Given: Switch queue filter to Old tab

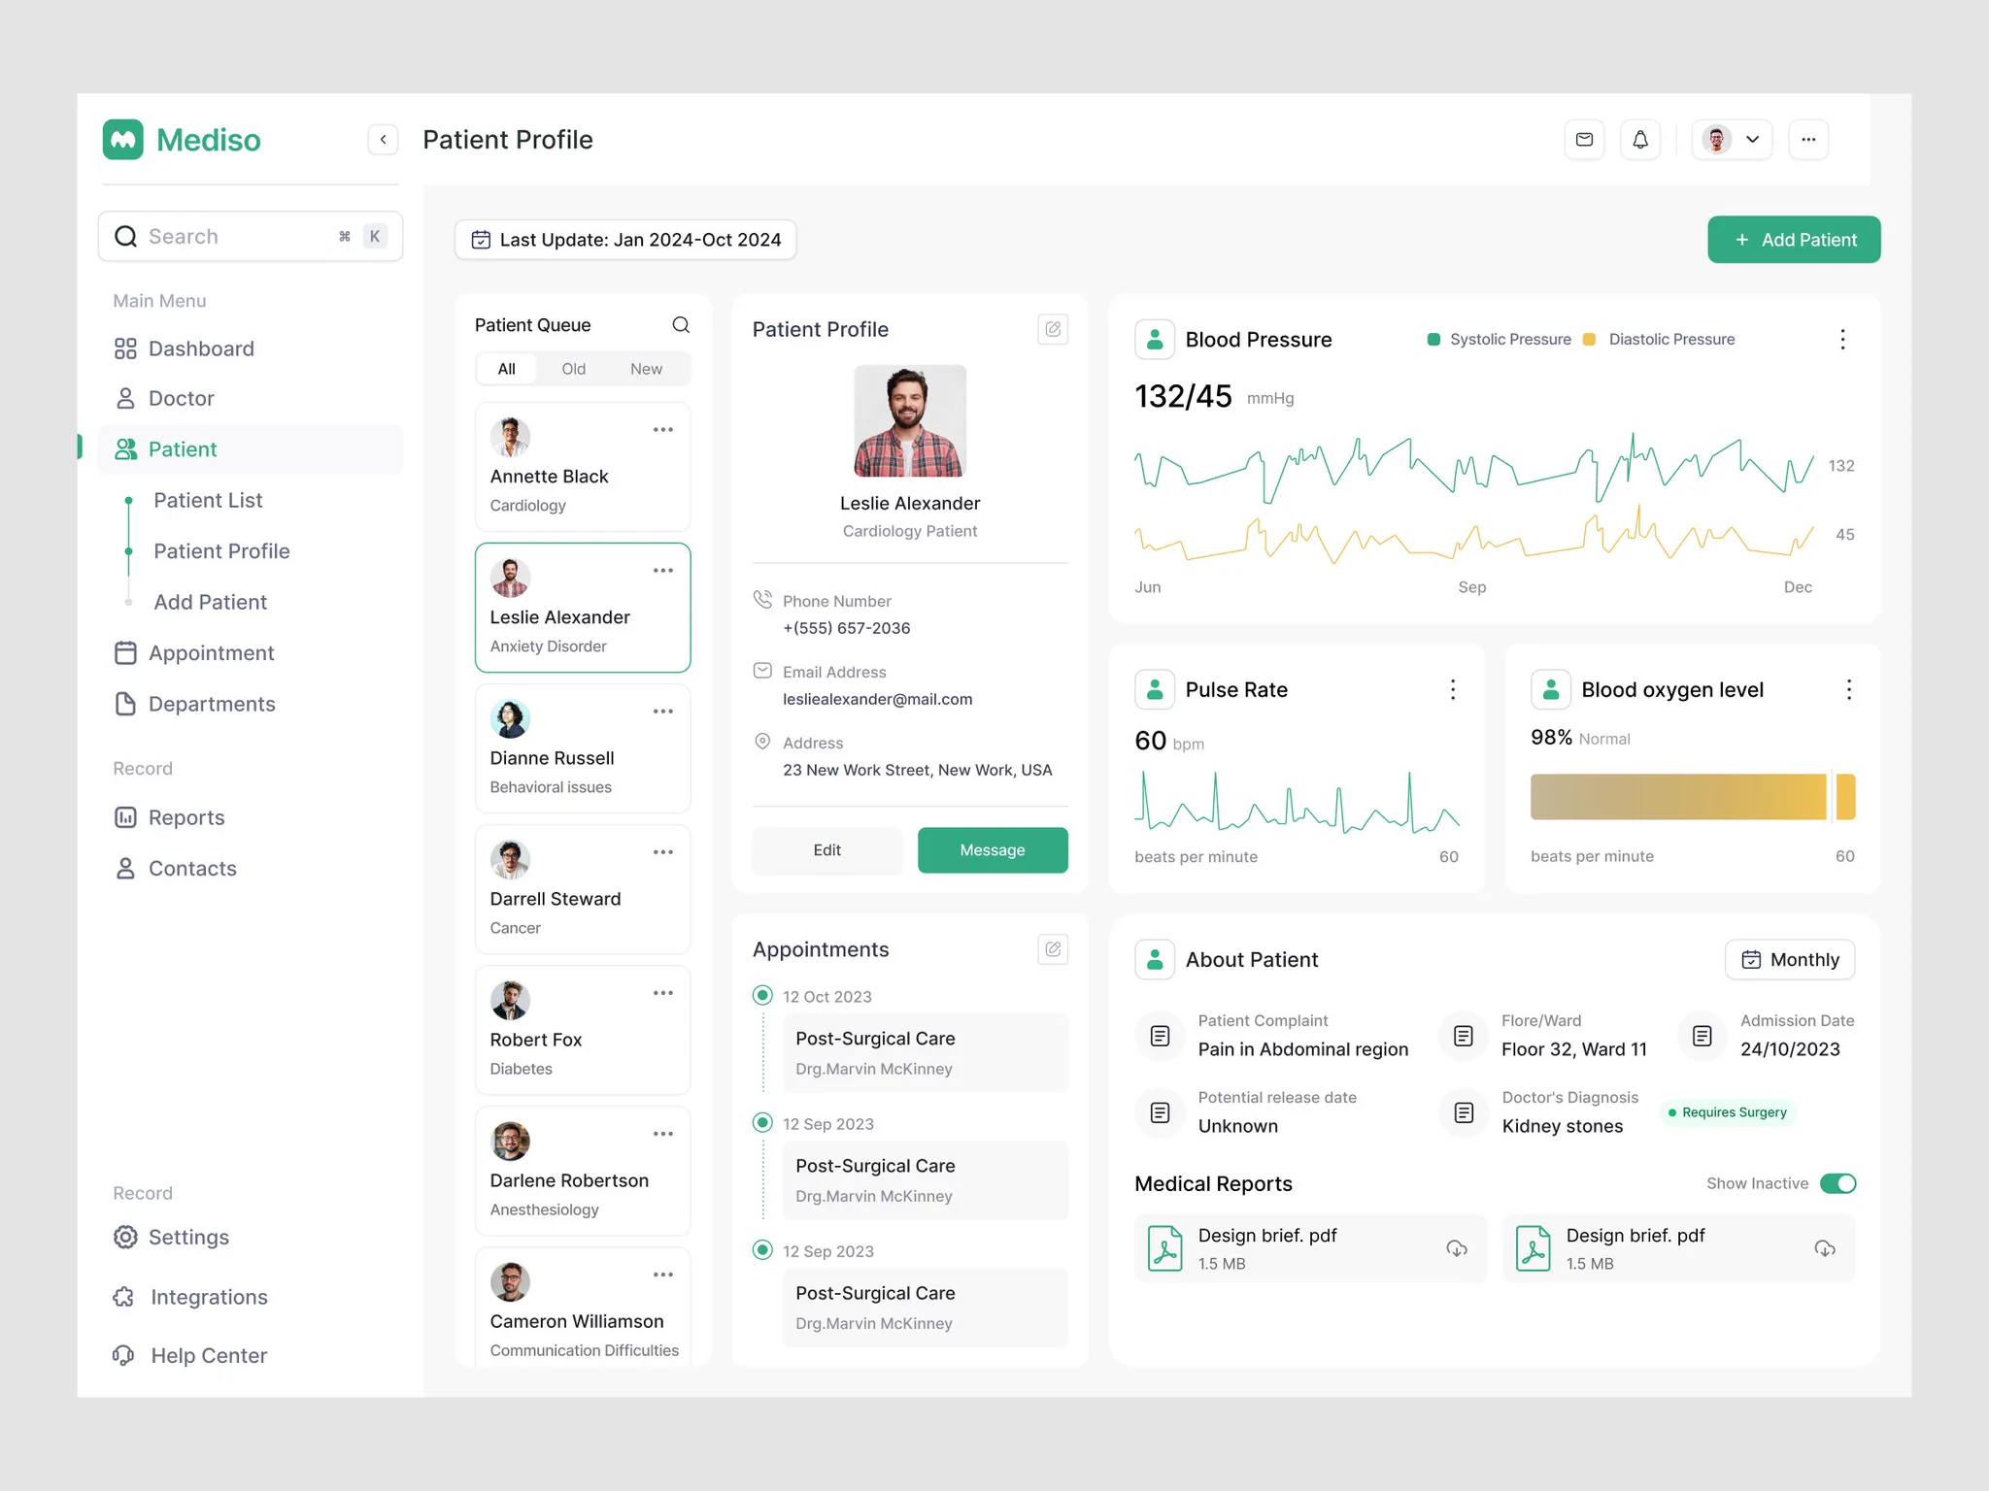Looking at the screenshot, I should pos(573,369).
